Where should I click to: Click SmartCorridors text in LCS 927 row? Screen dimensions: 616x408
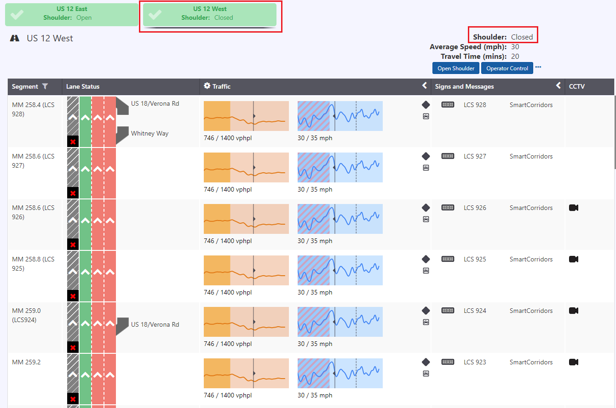coord(531,156)
